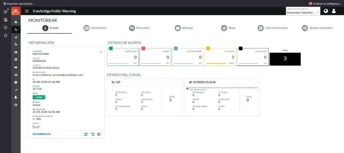The width and height of the screenshot is (344, 153).
Task: Click the En Curso 100% progress bar
Action: [x=216, y=63]
